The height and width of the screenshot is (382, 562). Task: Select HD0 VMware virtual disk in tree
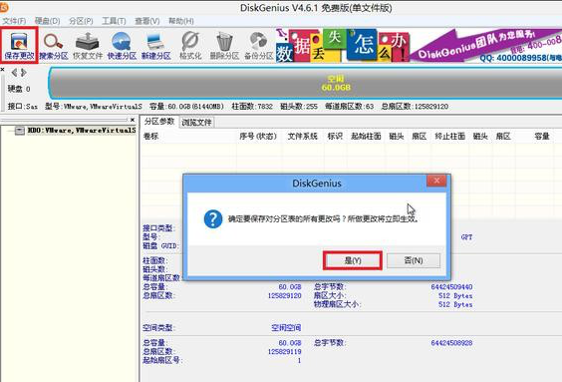(82, 131)
